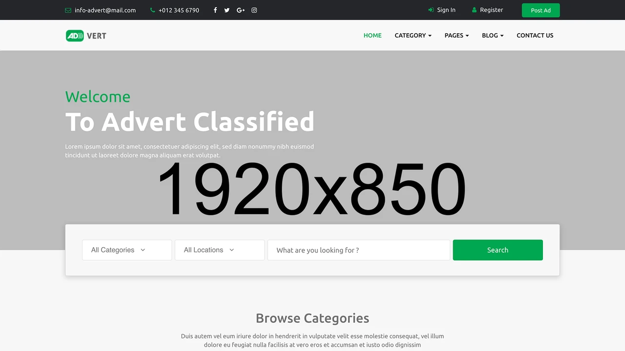Open the All Locations dropdown
The image size is (625, 351).
point(220,250)
